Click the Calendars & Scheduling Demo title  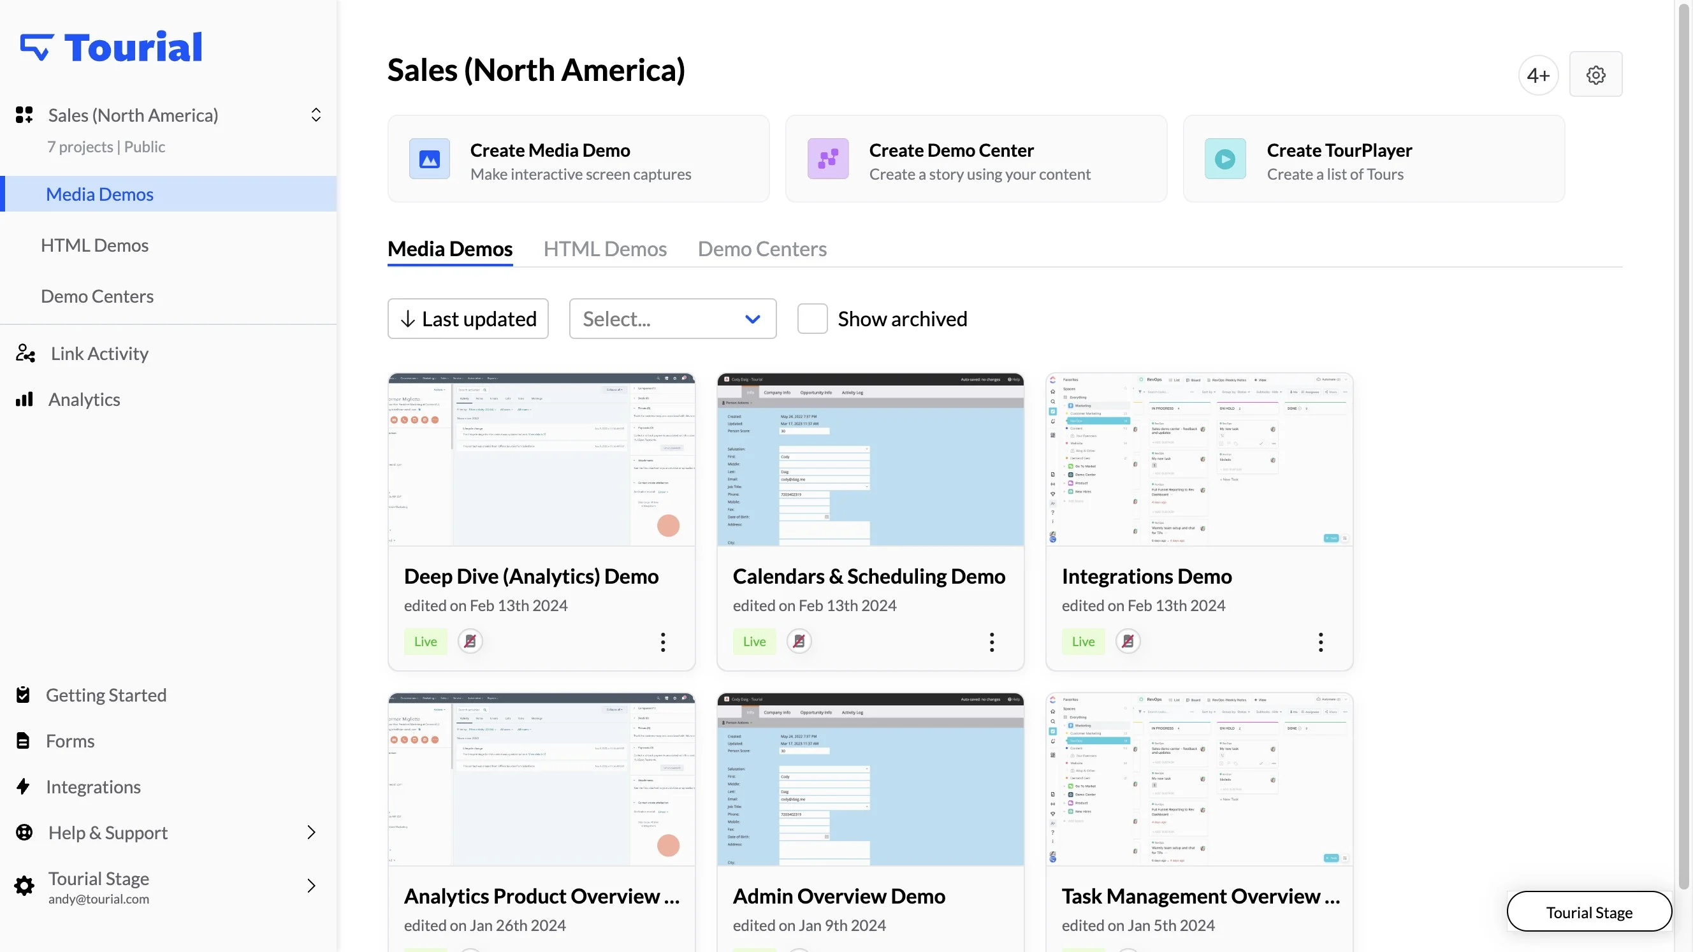[869, 576]
